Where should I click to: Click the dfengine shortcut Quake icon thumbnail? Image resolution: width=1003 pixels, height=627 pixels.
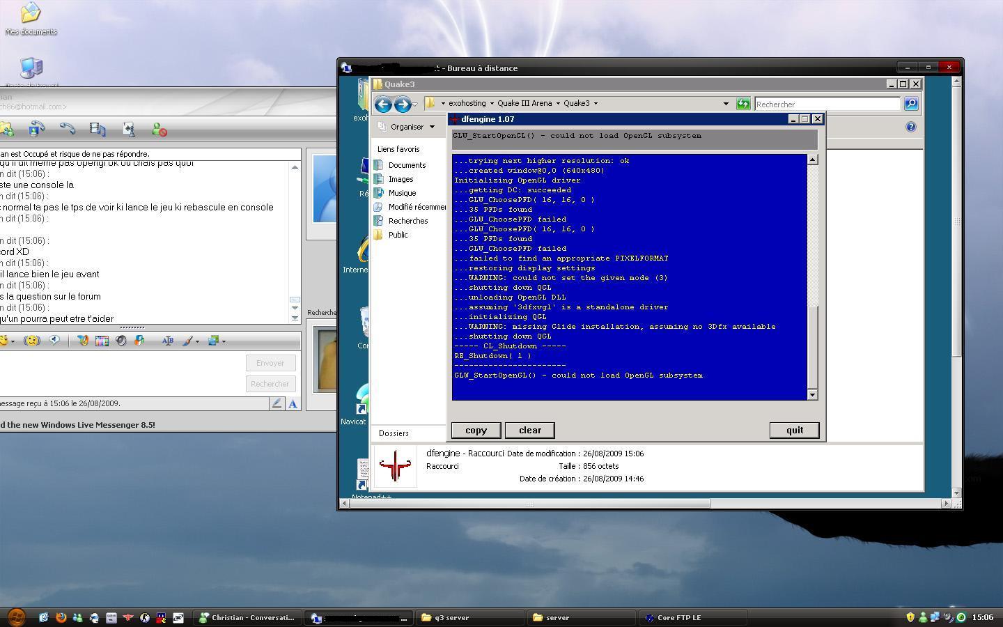point(395,466)
